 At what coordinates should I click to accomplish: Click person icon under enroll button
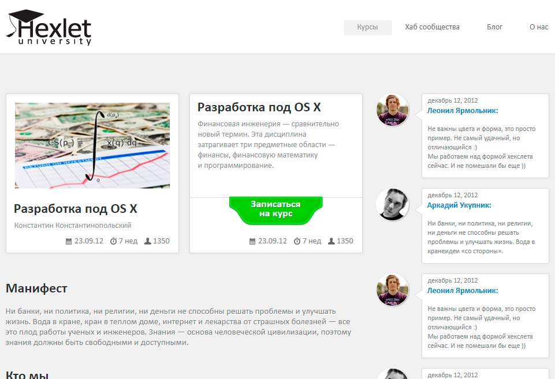331,241
